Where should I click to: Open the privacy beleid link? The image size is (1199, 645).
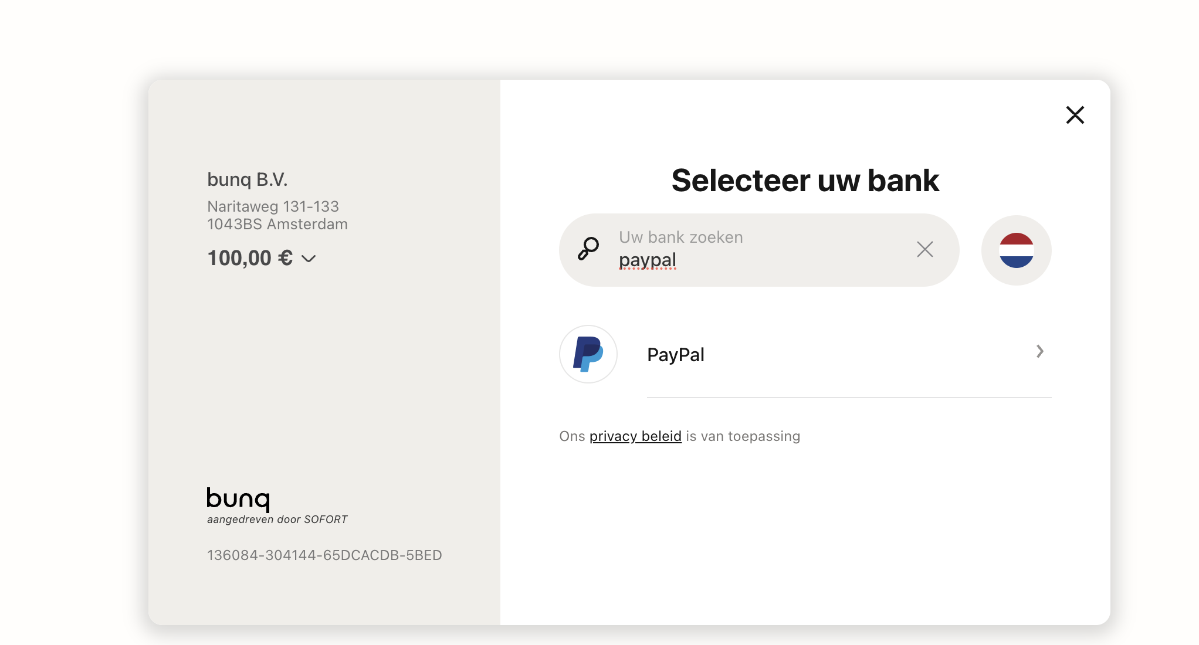click(x=636, y=436)
